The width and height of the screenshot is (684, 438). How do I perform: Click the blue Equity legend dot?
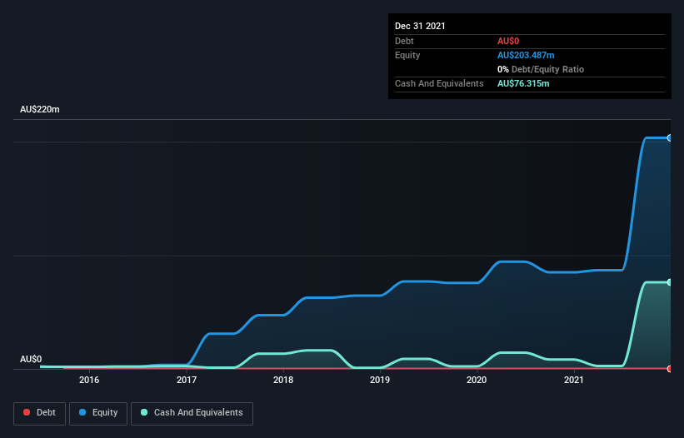tap(82, 412)
